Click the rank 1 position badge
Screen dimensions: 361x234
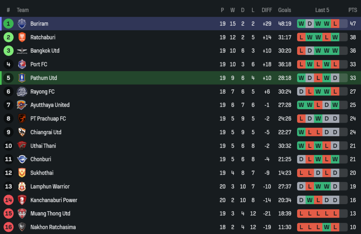pyautogui.click(x=8, y=24)
